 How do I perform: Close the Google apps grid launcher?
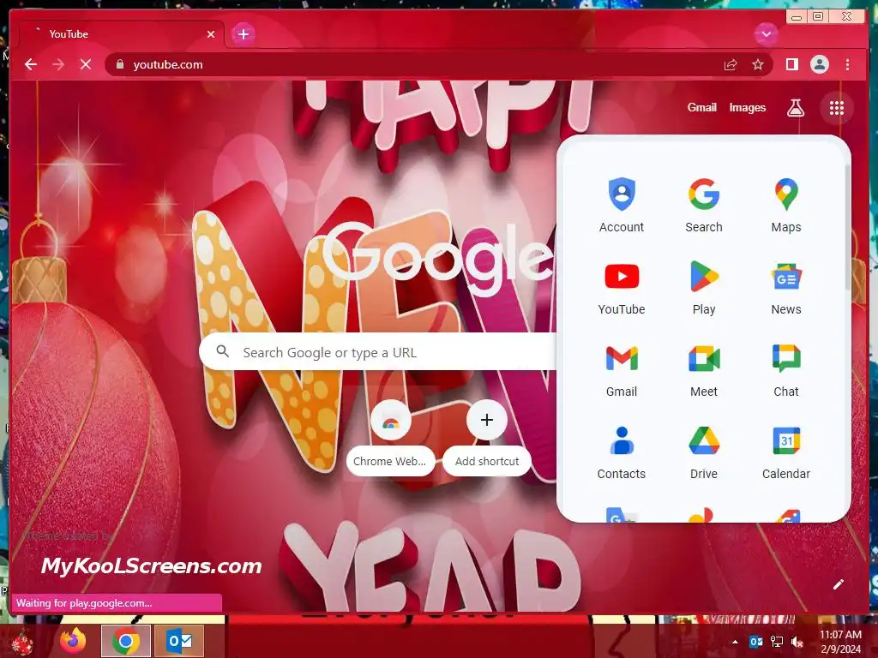click(837, 108)
